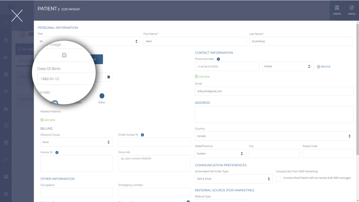
Task: Open the date of birth calendar picker
Action: coord(109,77)
